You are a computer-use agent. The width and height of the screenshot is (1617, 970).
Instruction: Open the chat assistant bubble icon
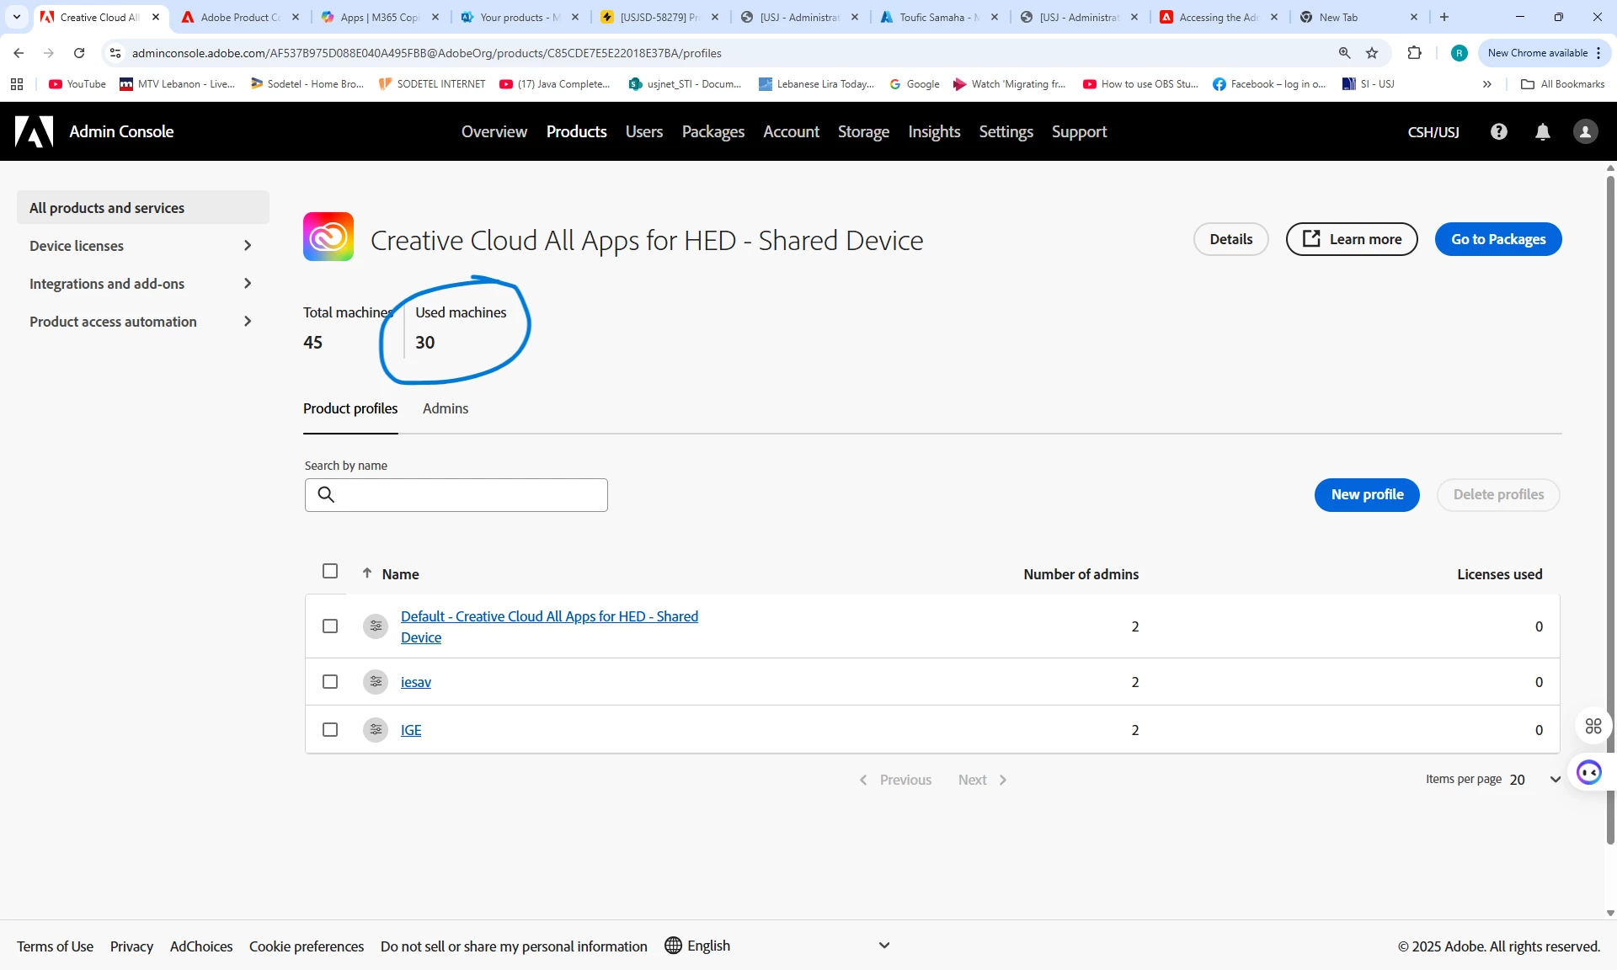pos(1588,772)
